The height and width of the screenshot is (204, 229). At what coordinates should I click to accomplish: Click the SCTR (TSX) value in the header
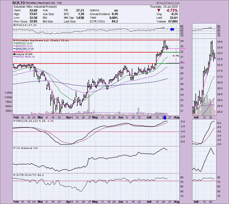(115, 21)
